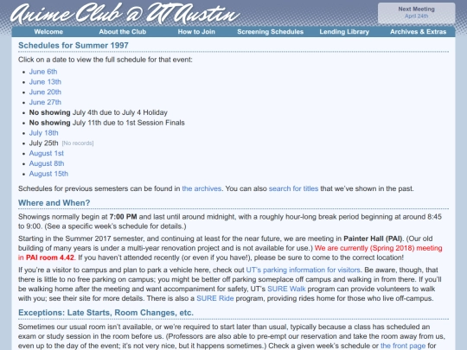Click the bold Painter Hall (PAI) text
The image size is (467, 350).
(373, 239)
